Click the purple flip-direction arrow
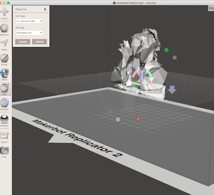The width and height of the screenshot is (214, 195). pos(172,90)
